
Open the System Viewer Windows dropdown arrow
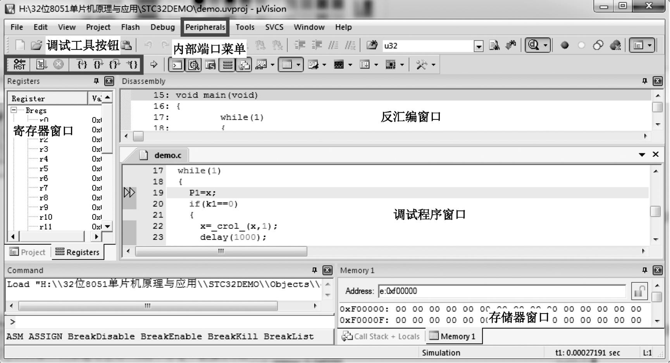pyautogui.click(x=402, y=65)
